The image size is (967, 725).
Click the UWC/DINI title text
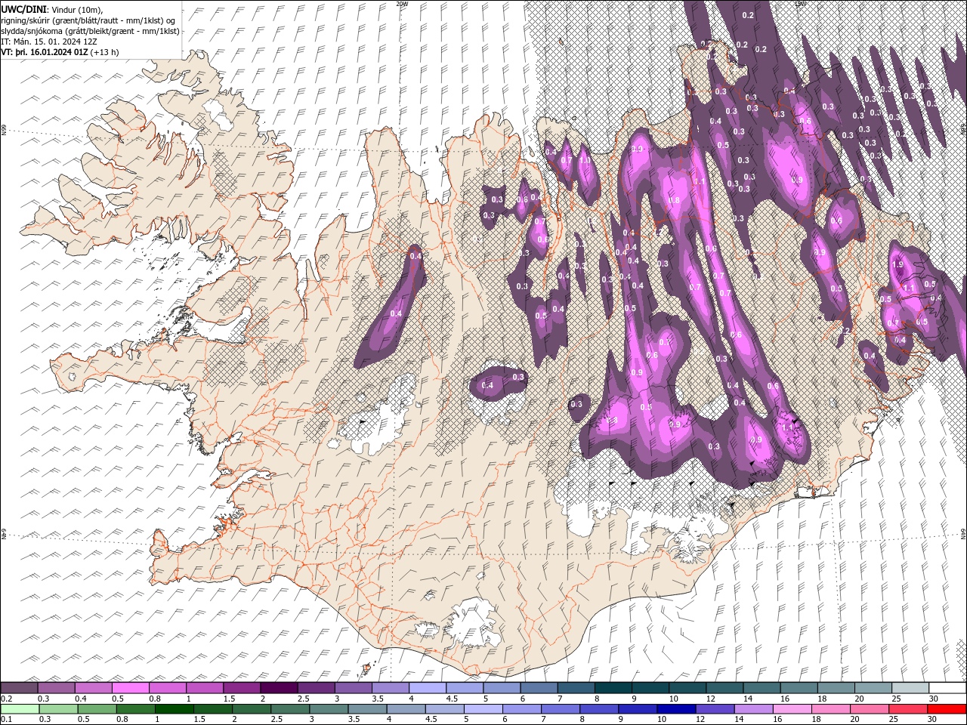point(23,8)
